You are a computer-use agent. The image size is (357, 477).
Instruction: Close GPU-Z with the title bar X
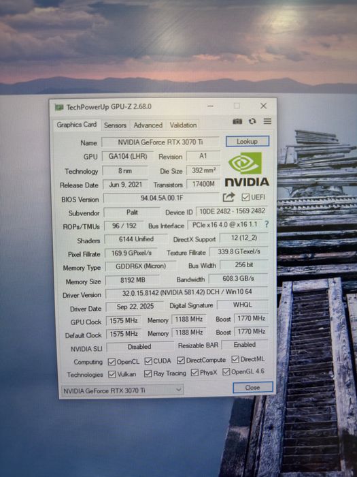click(x=264, y=106)
